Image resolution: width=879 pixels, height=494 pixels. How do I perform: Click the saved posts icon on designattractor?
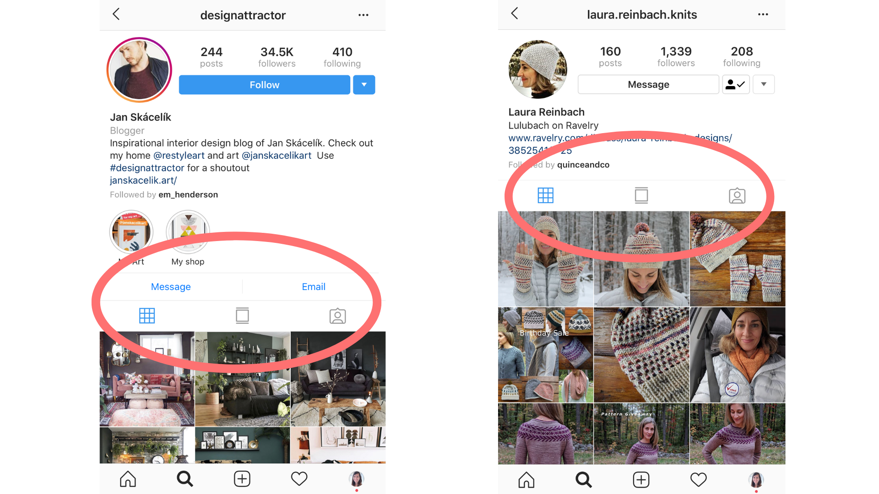[242, 315]
